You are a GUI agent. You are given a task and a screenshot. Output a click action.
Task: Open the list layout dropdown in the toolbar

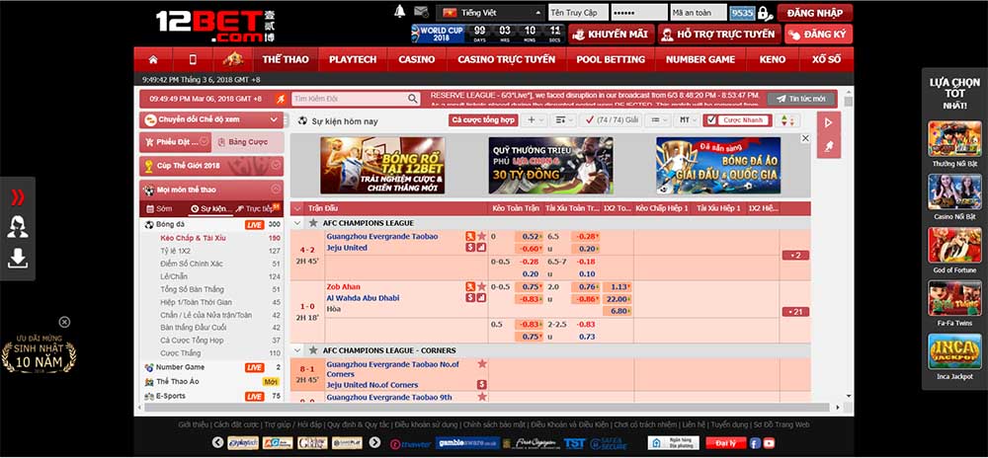tap(658, 120)
